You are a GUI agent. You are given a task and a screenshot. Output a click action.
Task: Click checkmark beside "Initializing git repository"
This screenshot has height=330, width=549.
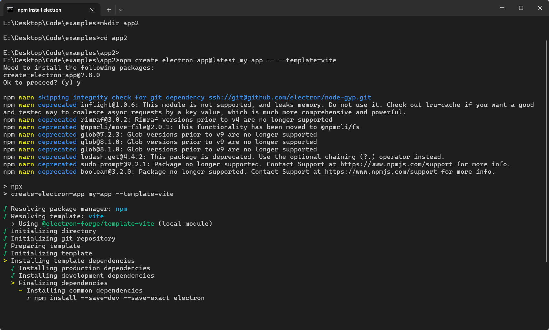pos(5,239)
